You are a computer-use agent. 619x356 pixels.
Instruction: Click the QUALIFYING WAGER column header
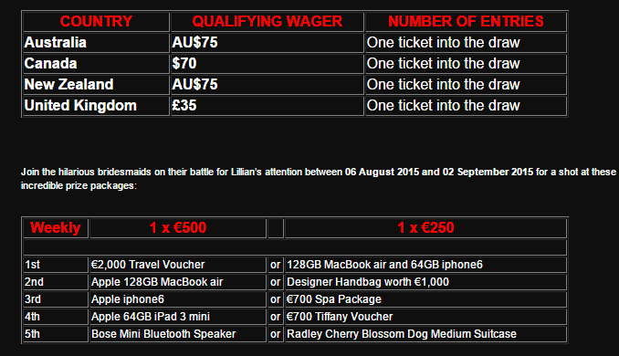click(x=268, y=22)
